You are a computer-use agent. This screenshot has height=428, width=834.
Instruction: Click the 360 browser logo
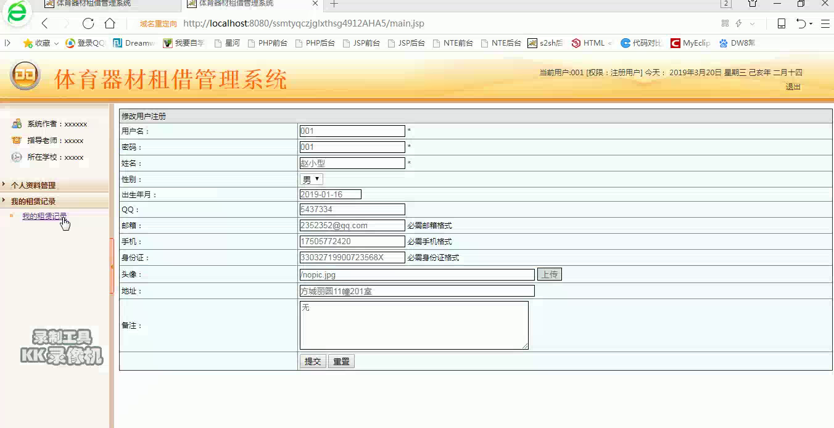(x=17, y=12)
